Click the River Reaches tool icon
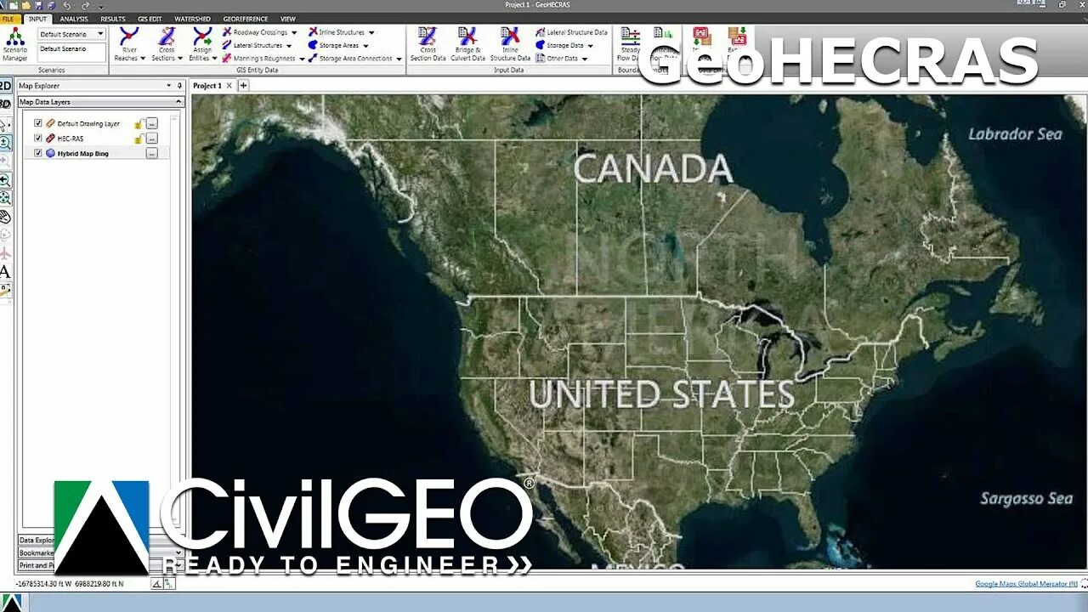 coord(128,37)
